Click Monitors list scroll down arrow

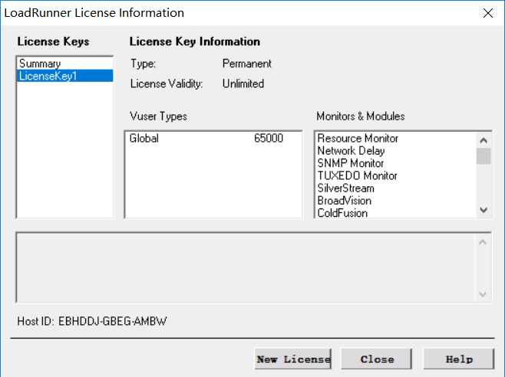483,210
